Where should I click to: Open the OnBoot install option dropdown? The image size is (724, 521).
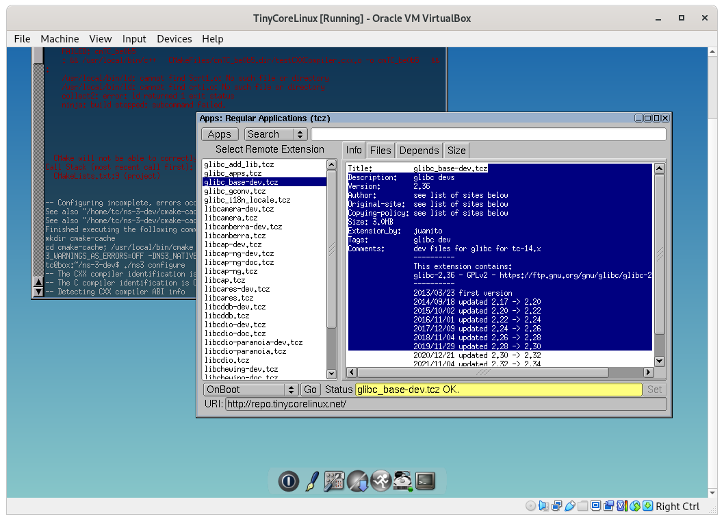tap(250, 390)
